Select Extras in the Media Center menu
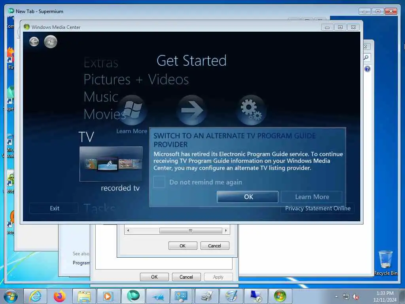 pyautogui.click(x=101, y=63)
